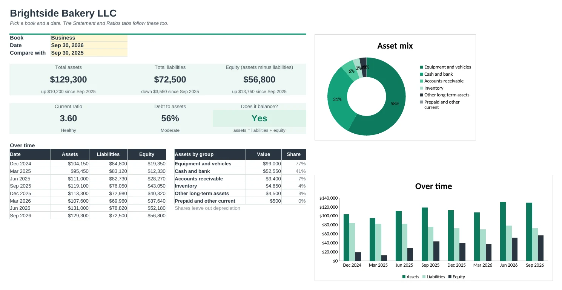Select 'down $3,550 since Sep 2025' text
562x290 pixels.
point(170,91)
